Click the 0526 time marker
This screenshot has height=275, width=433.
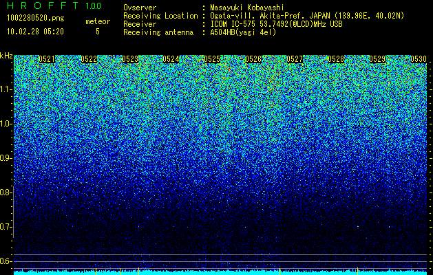253,59
